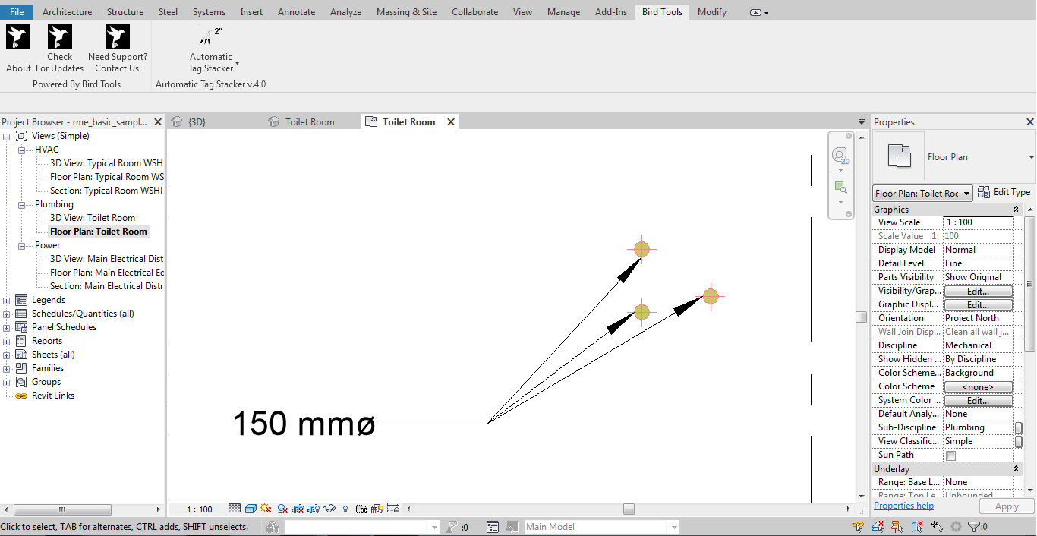
Task: Switch to the Annotate ribbon tab
Action: (x=296, y=12)
